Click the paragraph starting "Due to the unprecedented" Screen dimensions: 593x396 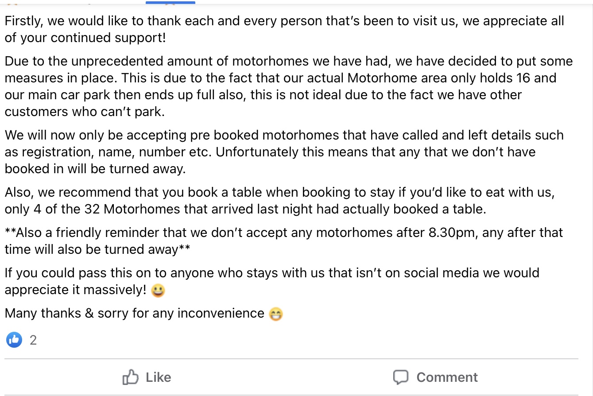289,86
